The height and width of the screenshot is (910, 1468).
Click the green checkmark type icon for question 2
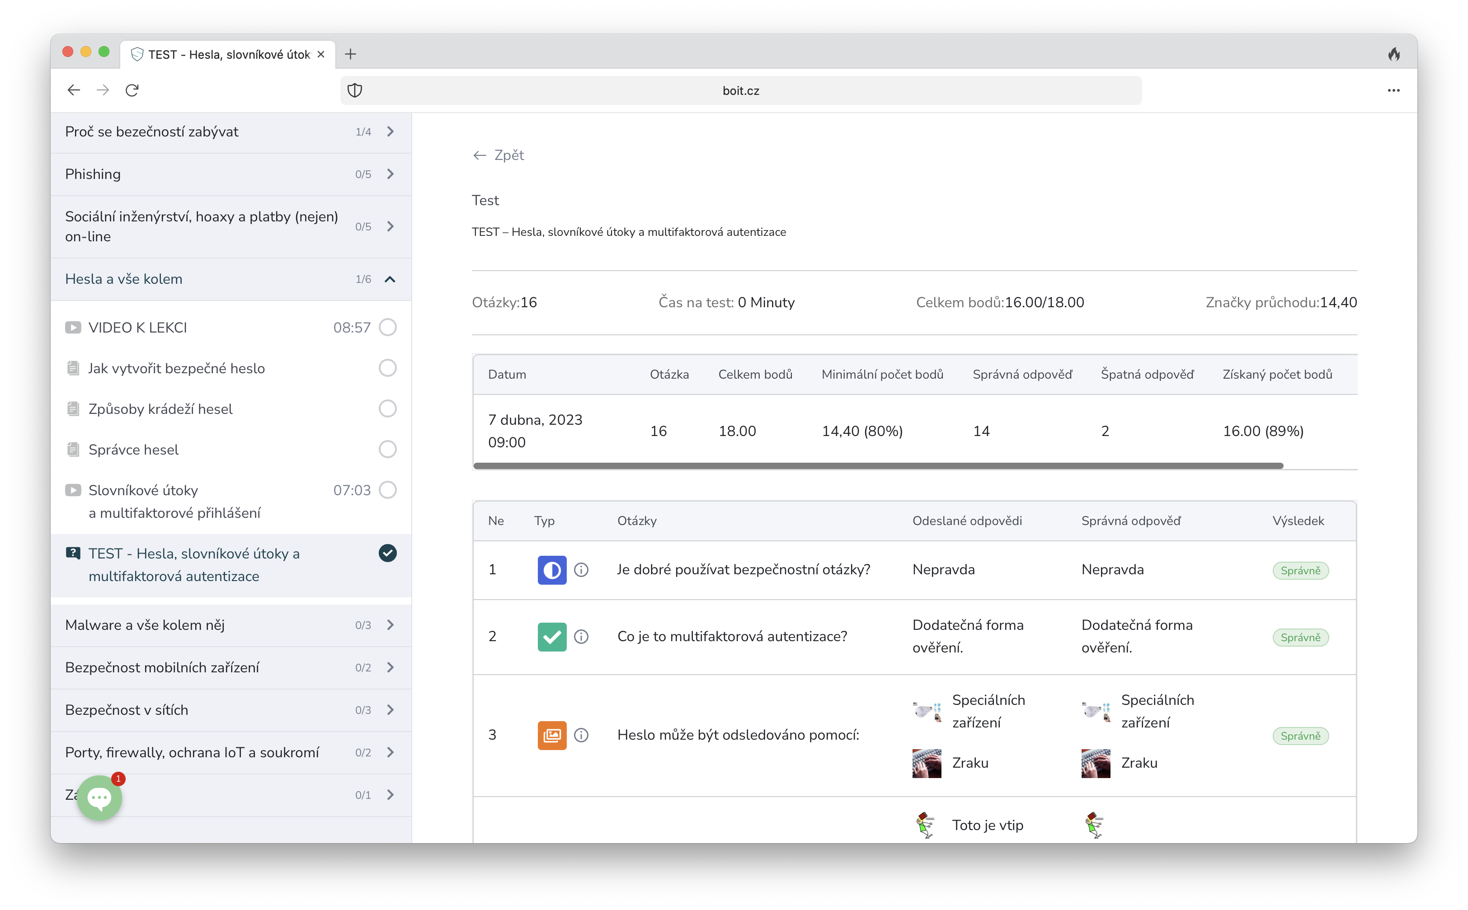pos(551,637)
